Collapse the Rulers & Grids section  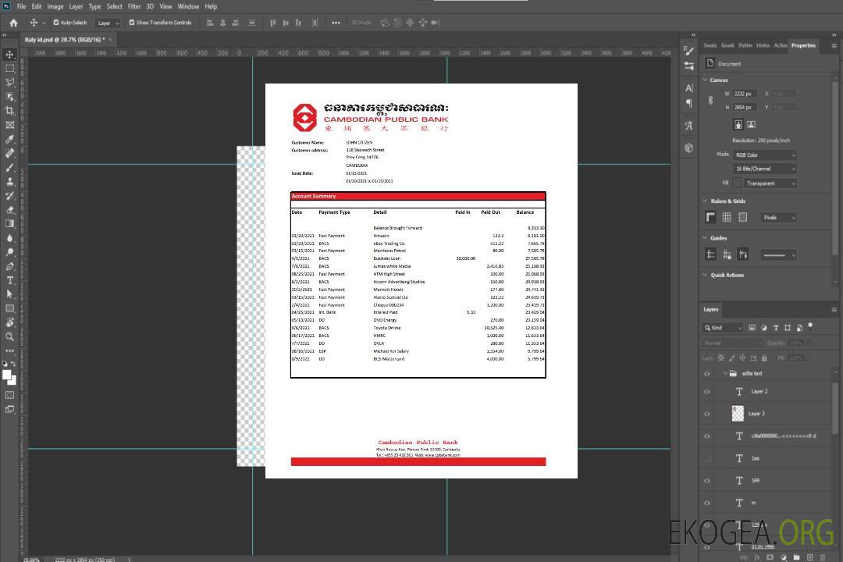tap(705, 201)
